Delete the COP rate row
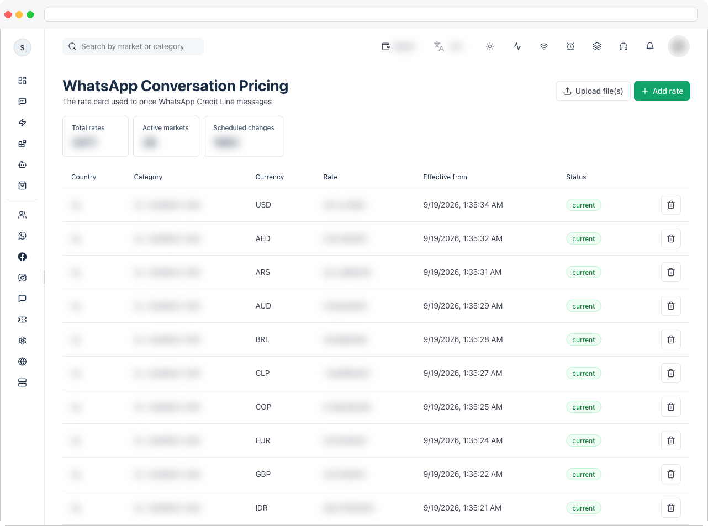This screenshot has width=708, height=526. (x=671, y=407)
